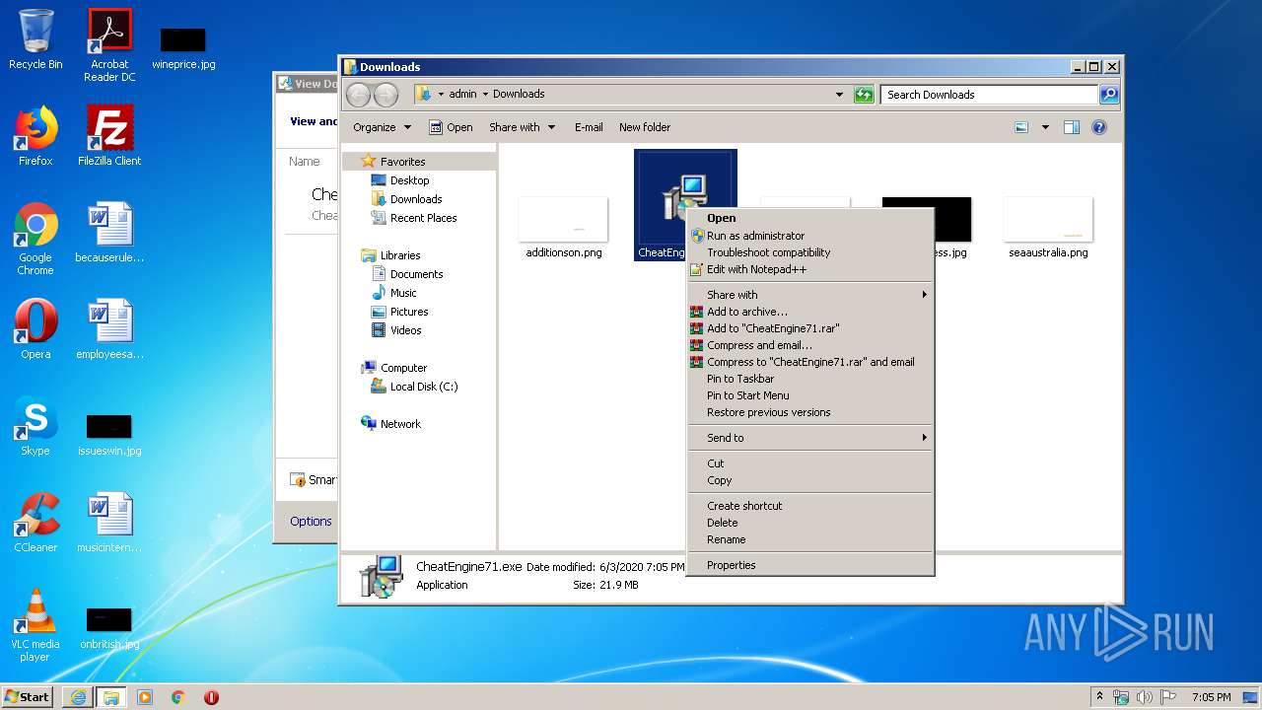Choose Copy from context menu
Viewport: 1262px width, 710px height.
[810, 480]
